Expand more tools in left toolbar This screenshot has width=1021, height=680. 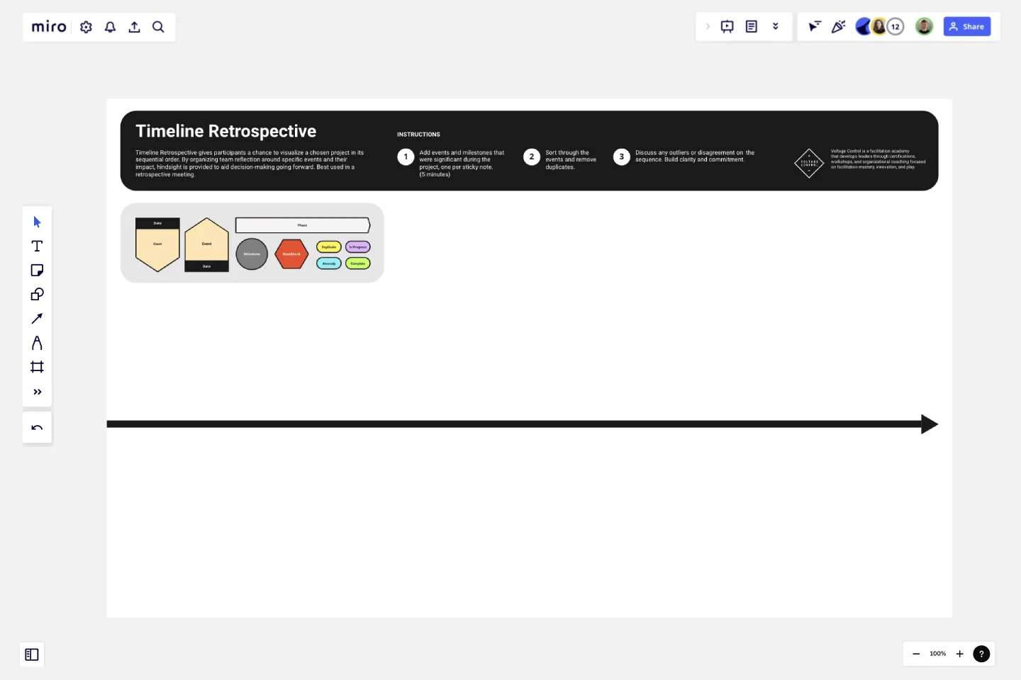[x=37, y=392]
